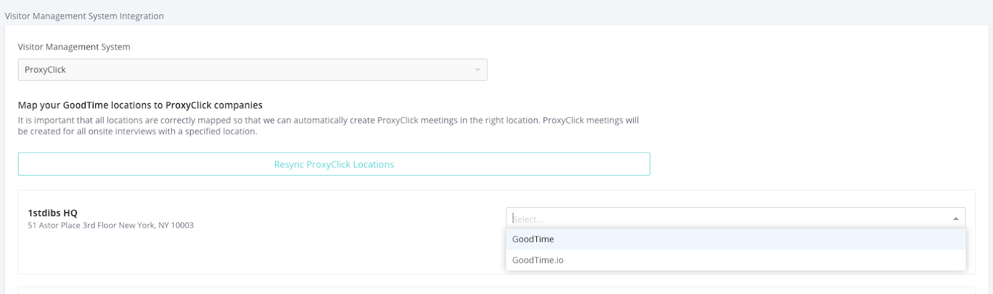Click the "51 Astor Place 3rd Floor" address text
This screenshot has width=993, height=294.
pyautogui.click(x=72, y=226)
